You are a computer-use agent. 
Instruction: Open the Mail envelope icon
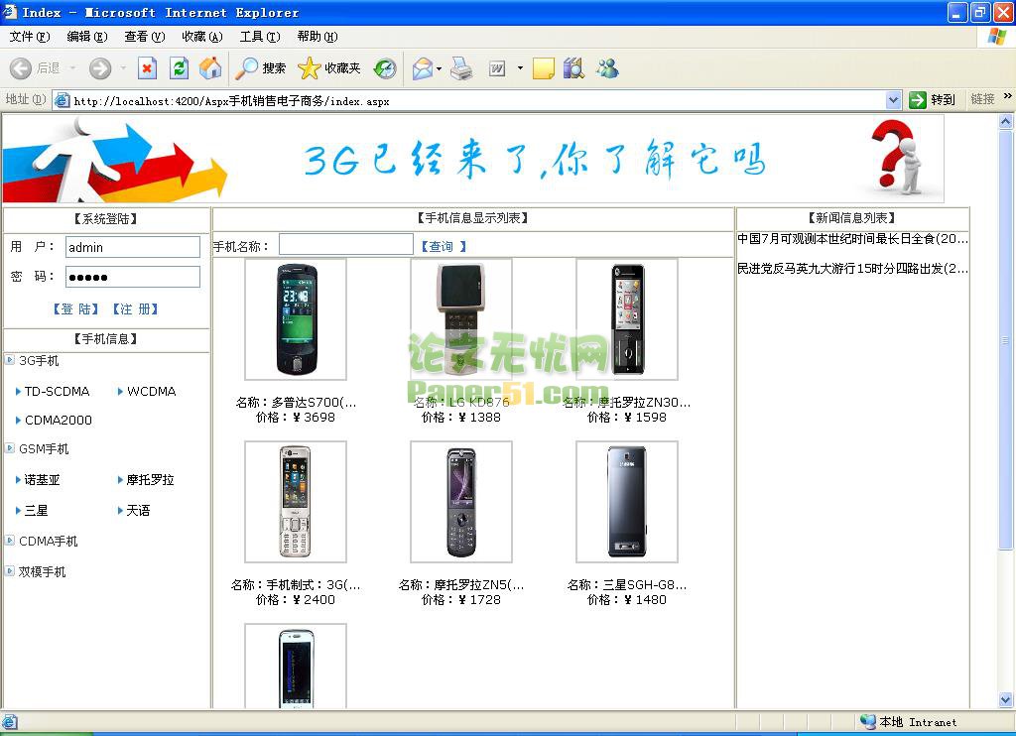coord(423,68)
